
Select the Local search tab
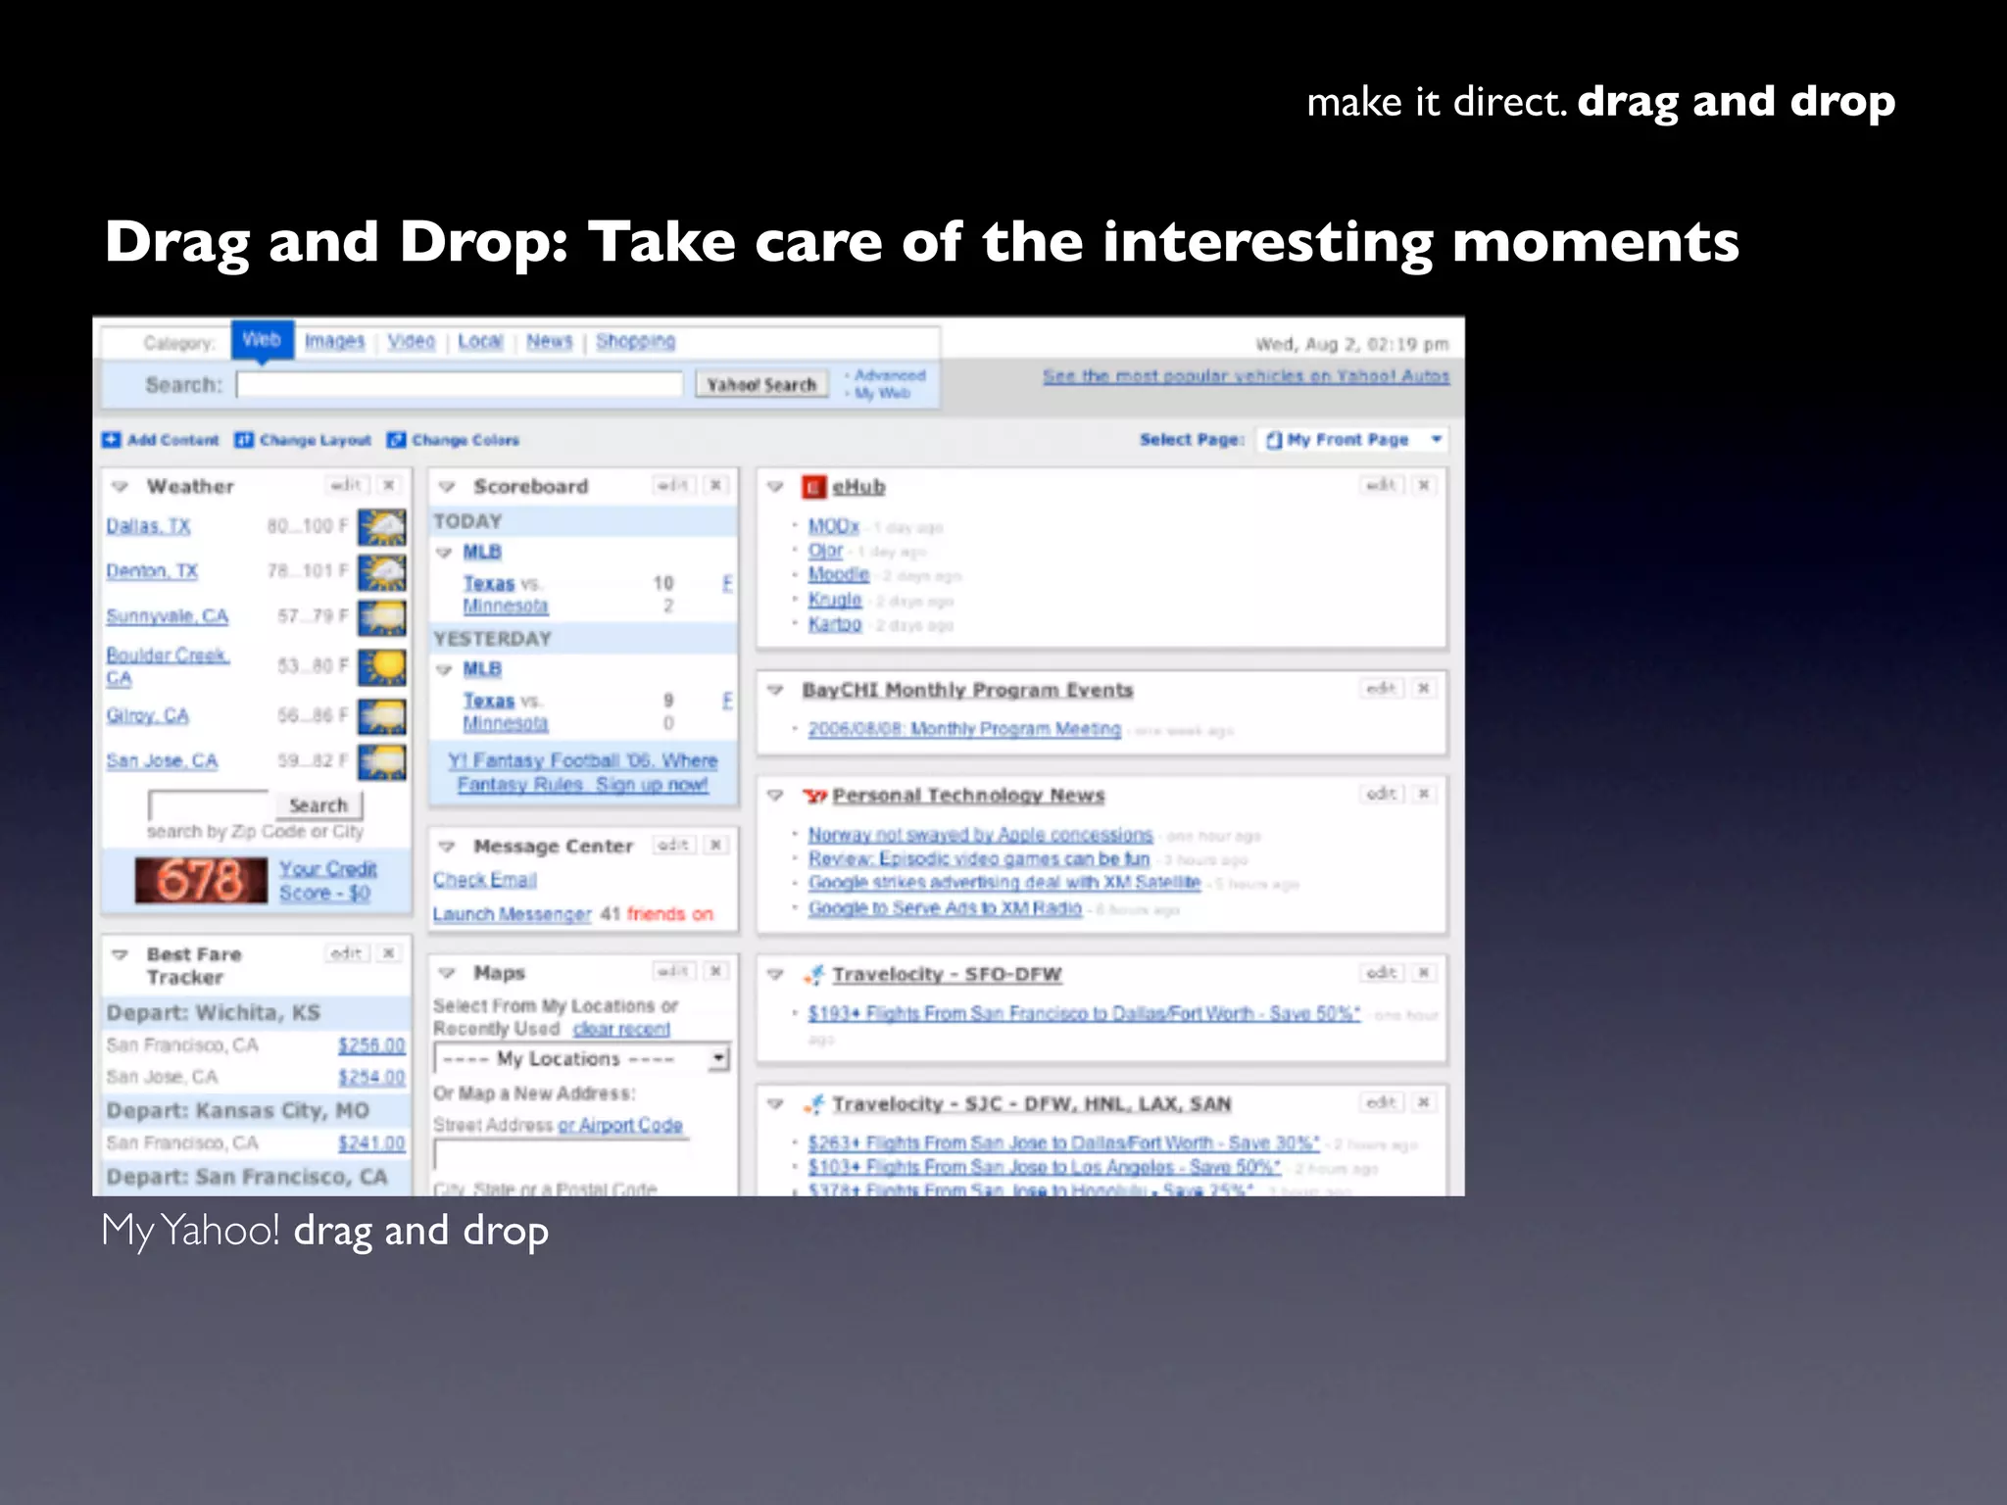click(x=480, y=342)
